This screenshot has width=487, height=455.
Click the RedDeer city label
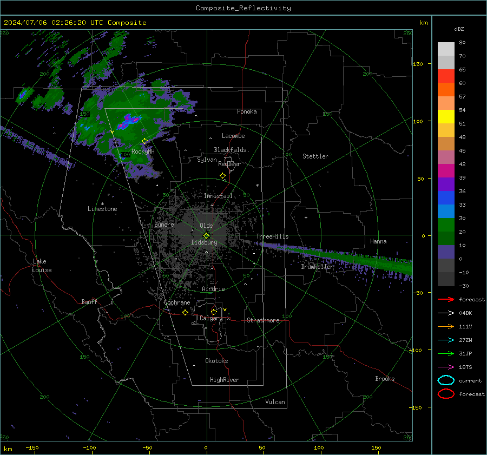tap(229, 164)
